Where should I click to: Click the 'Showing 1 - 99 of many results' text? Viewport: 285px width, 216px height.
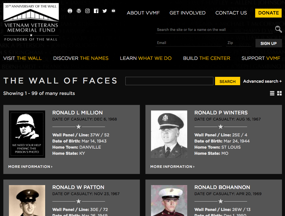[x=39, y=93]
